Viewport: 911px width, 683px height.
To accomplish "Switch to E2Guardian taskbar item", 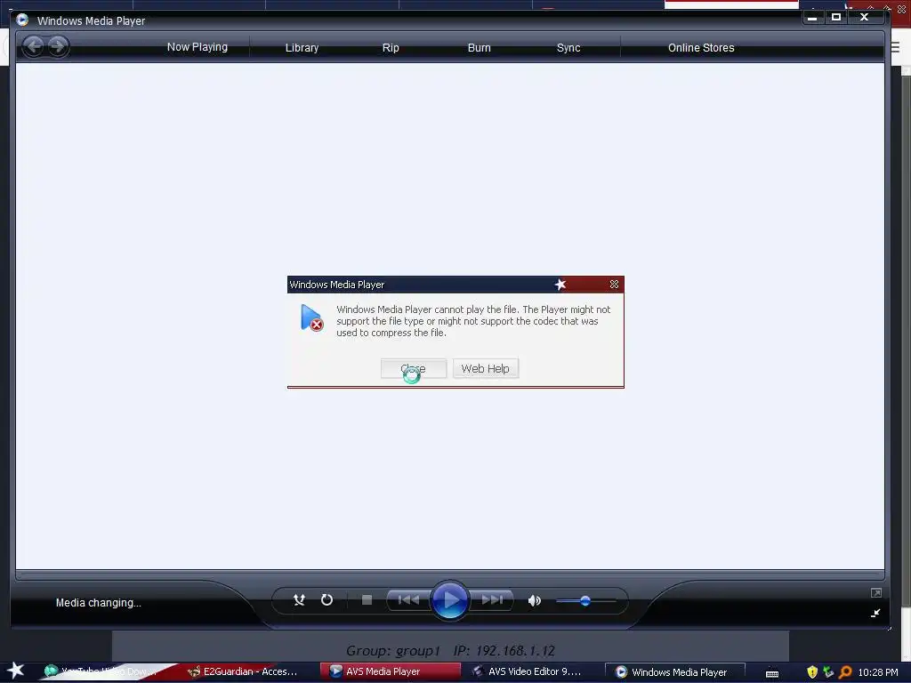I will pos(244,671).
